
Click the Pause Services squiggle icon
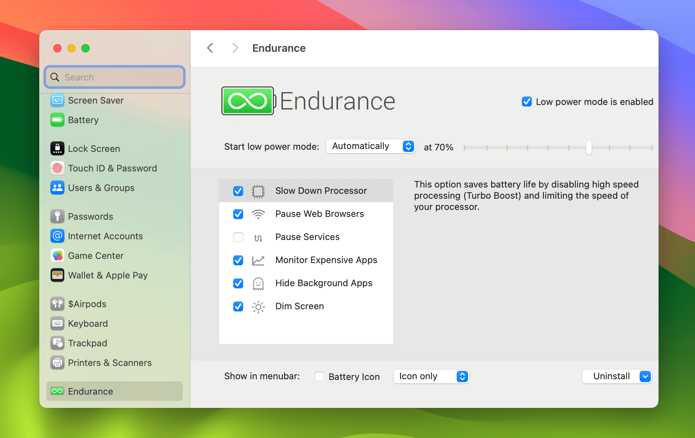pos(258,238)
